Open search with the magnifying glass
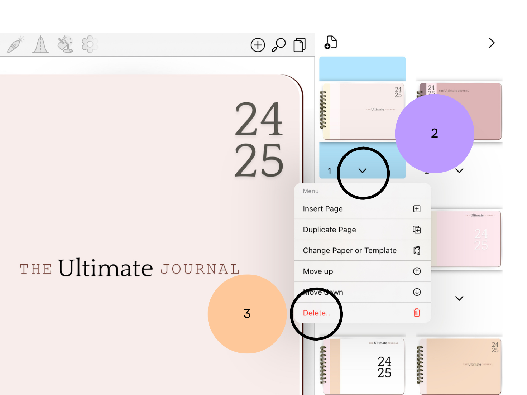This screenshot has height=395, width=527. click(x=278, y=45)
